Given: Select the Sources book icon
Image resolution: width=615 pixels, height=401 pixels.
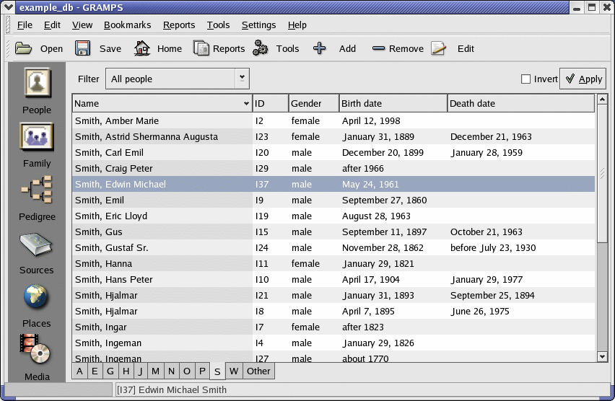Looking at the screenshot, I should click(x=37, y=245).
